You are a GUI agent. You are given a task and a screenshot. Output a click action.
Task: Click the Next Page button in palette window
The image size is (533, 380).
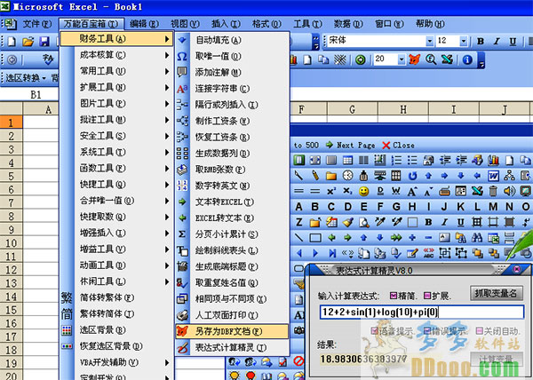click(x=351, y=146)
